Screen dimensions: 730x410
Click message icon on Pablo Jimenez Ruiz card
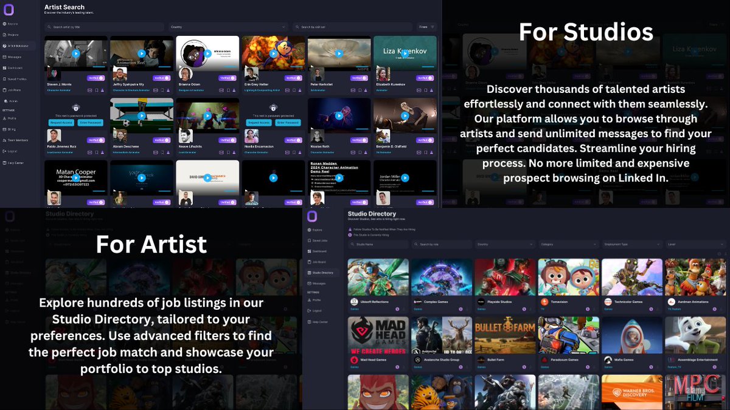coord(89,152)
